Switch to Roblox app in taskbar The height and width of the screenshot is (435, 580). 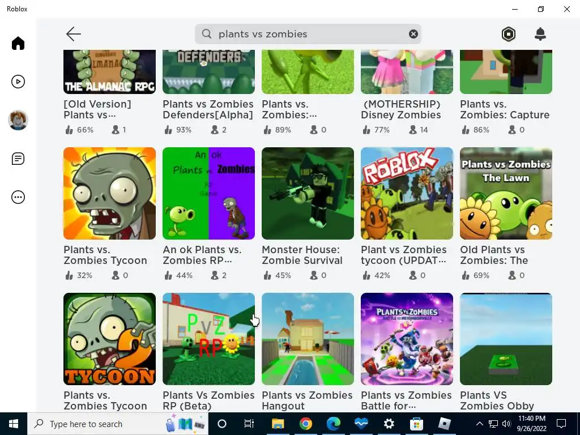(444, 424)
